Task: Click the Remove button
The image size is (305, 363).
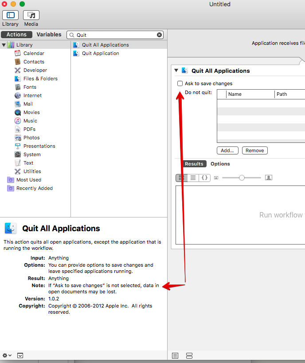Action: coord(254,150)
